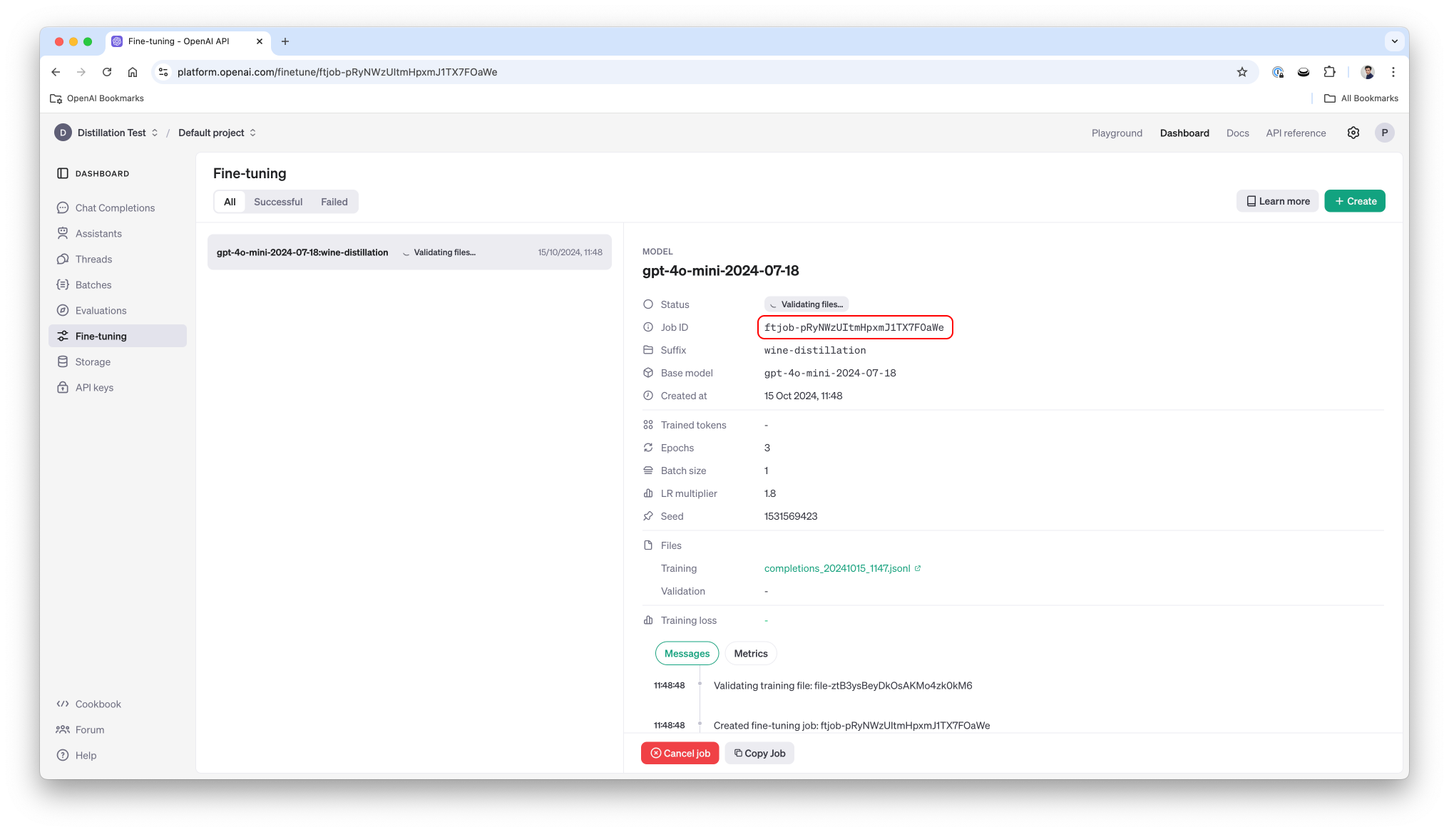Open API keys lock icon
Image resolution: width=1449 pixels, height=832 pixels.
tap(63, 387)
